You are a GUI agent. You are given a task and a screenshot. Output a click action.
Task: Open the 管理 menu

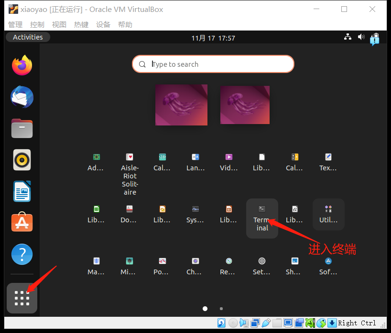tap(15, 25)
